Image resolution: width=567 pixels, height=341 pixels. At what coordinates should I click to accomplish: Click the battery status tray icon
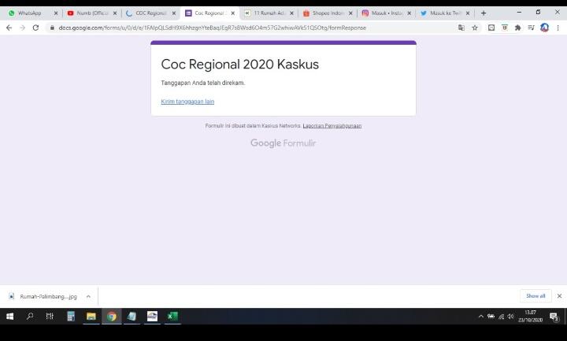491,317
